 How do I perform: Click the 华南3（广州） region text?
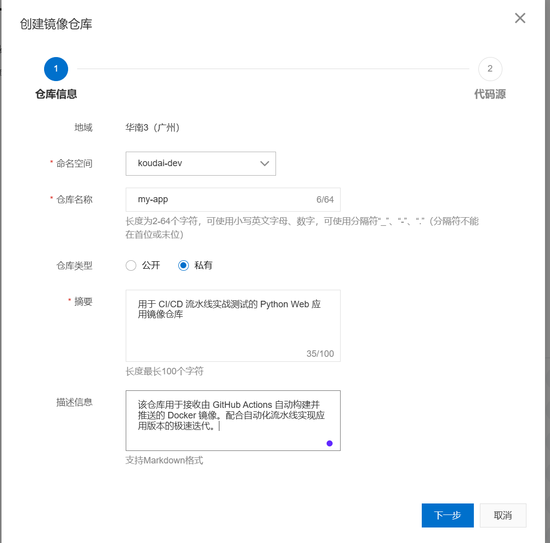[x=153, y=128]
